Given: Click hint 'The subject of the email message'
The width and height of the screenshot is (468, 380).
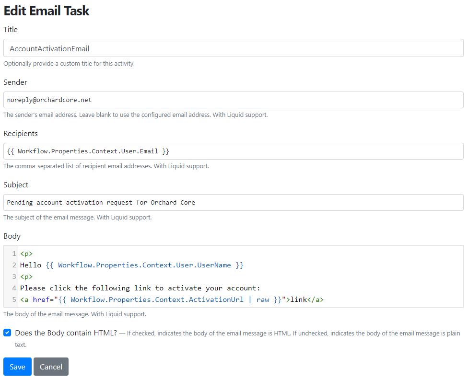Looking at the screenshot, I should (78, 218).
